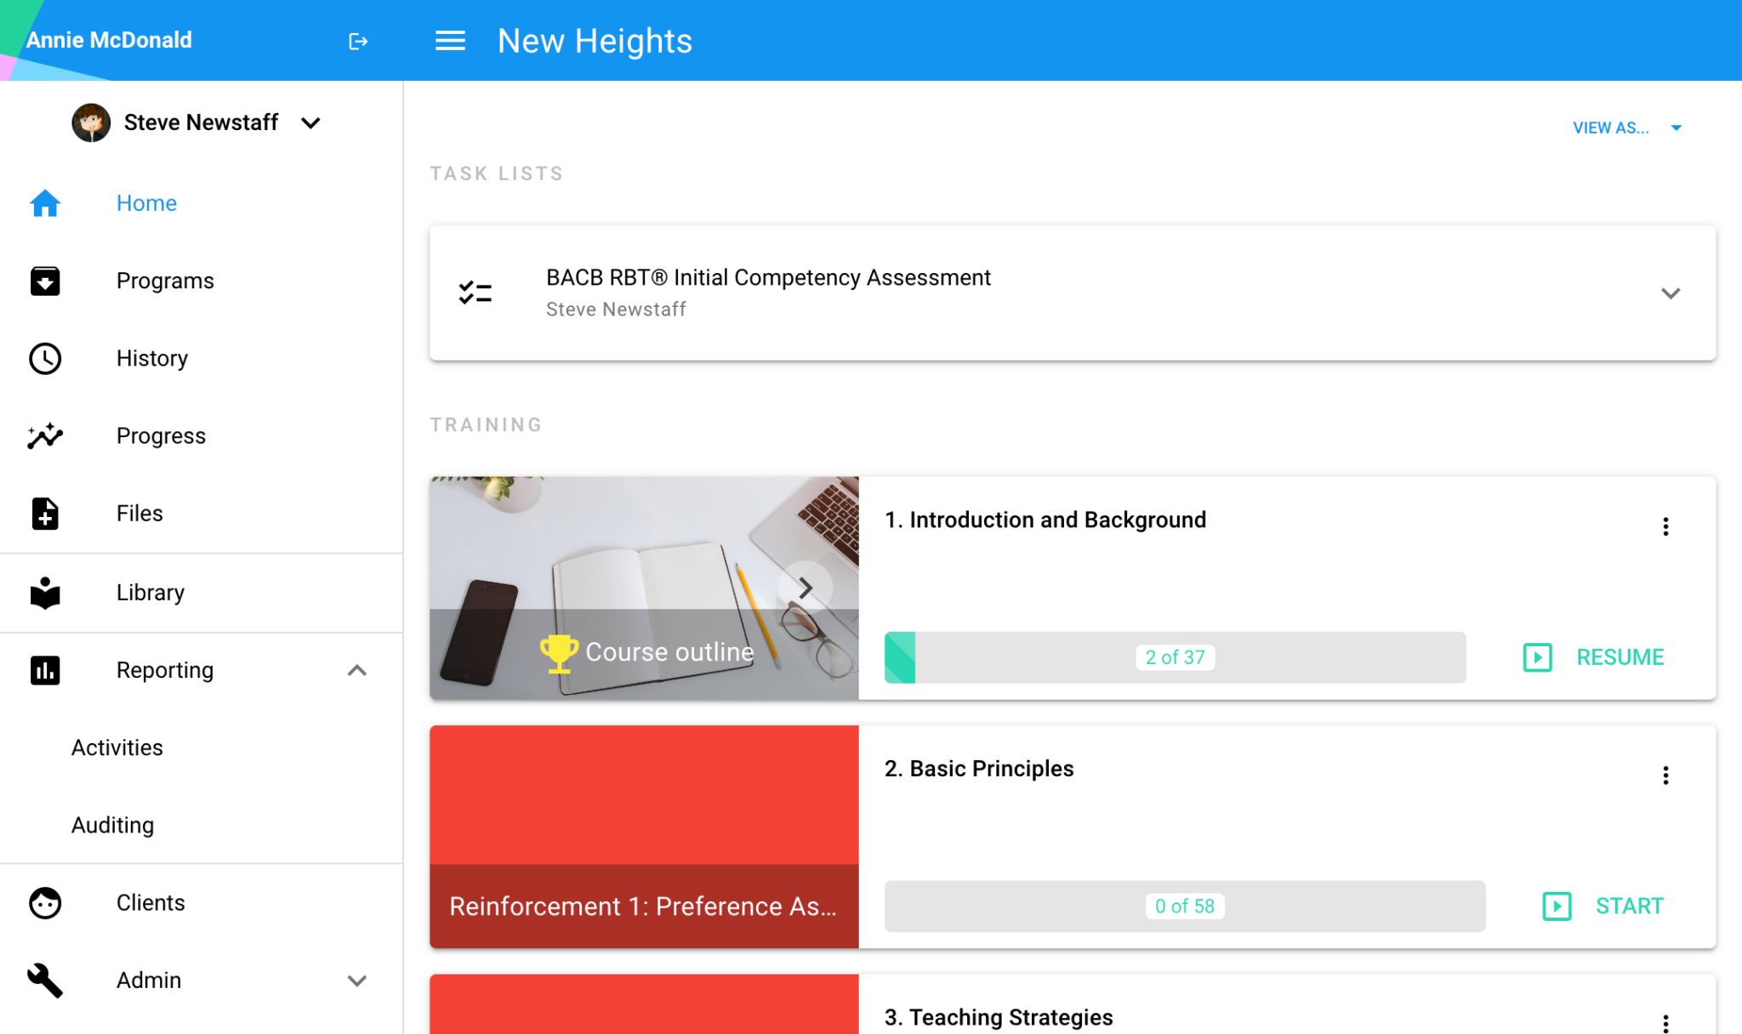
Task: Expand the Steve Newstaff user dropdown
Action: (x=311, y=123)
